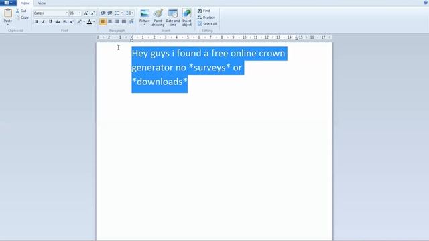Start a bulleted list
The image size is (429, 241).
(x=117, y=13)
